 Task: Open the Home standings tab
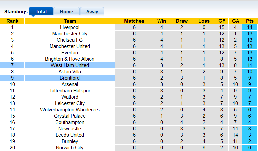coord(66,11)
